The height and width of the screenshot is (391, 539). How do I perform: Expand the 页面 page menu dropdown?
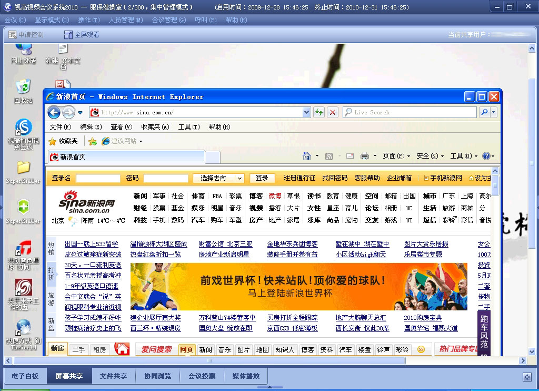point(397,156)
